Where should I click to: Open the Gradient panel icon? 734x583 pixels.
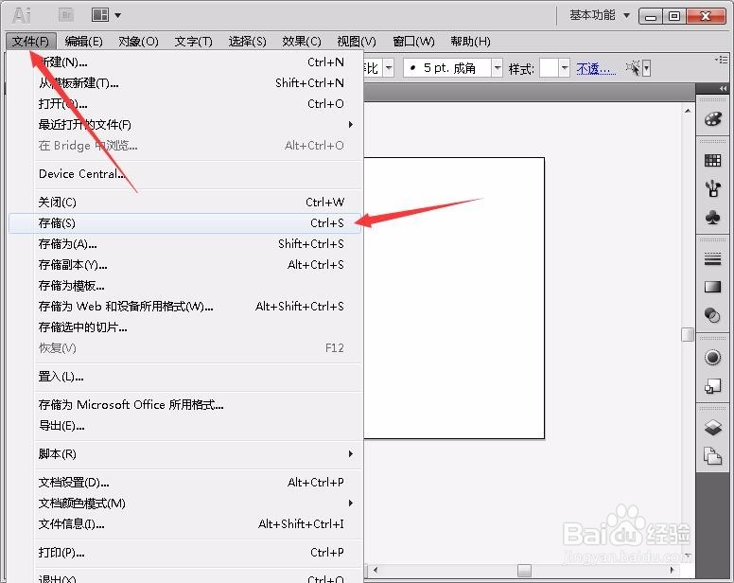712,287
